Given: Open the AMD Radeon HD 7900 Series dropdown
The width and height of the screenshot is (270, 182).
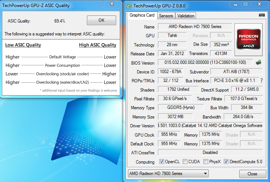Looking at the screenshot, I should click(168, 174).
